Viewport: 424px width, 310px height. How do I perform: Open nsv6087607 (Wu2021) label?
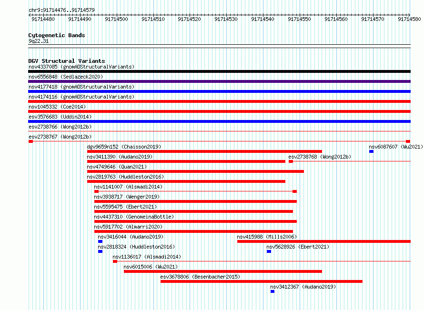click(x=396, y=147)
